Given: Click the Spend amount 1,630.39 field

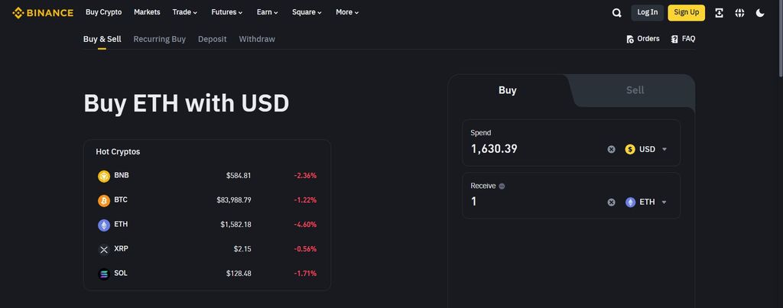Looking at the screenshot, I should pos(534,149).
